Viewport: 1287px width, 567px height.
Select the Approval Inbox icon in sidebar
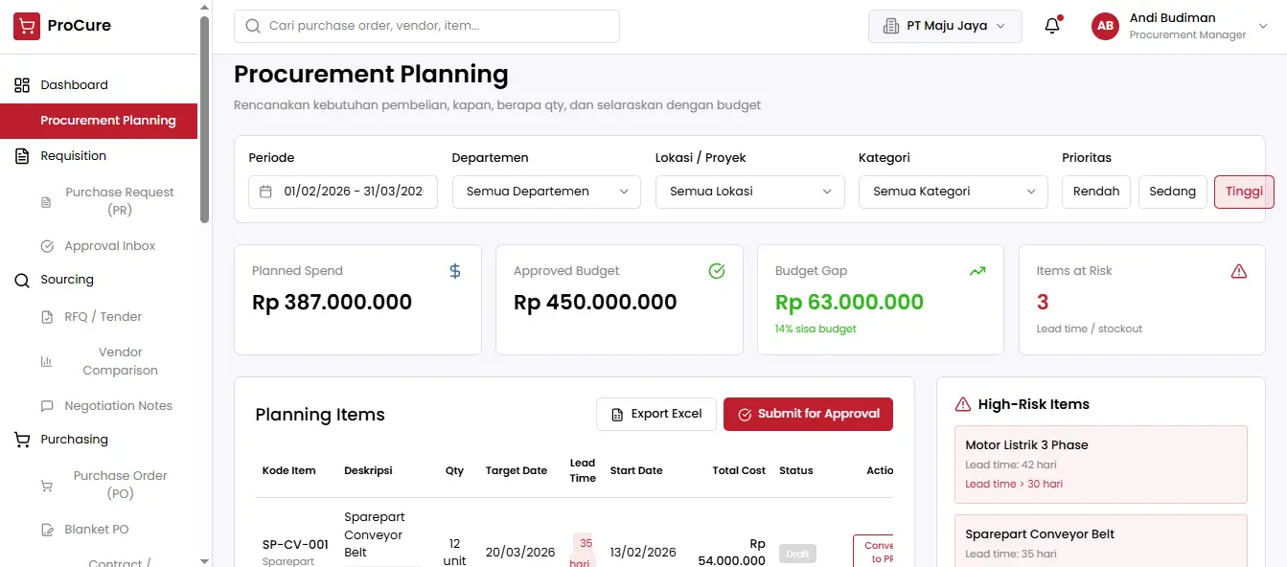46,245
